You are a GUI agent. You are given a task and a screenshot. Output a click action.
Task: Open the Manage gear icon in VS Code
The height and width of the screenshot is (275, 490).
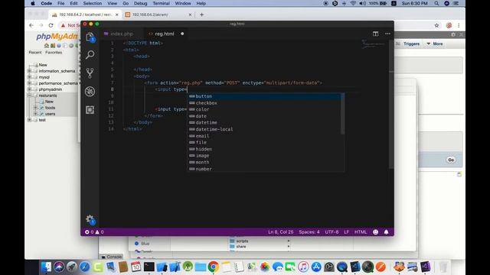click(x=90, y=219)
